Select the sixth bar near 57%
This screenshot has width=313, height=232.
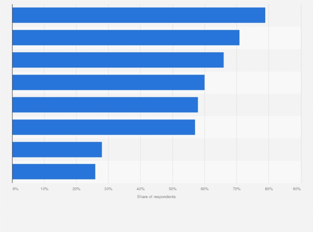point(103,127)
